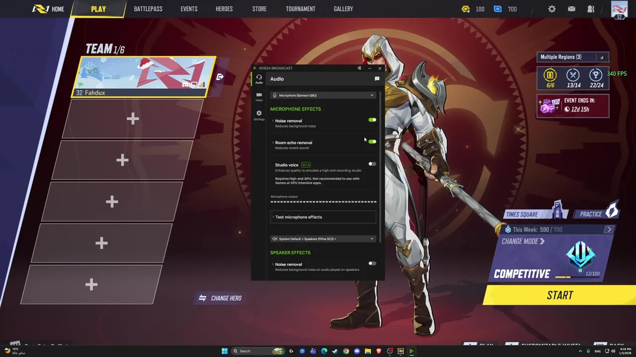This screenshot has width=636, height=357.
Task: Open the GALLERY tab
Action: coord(343,9)
